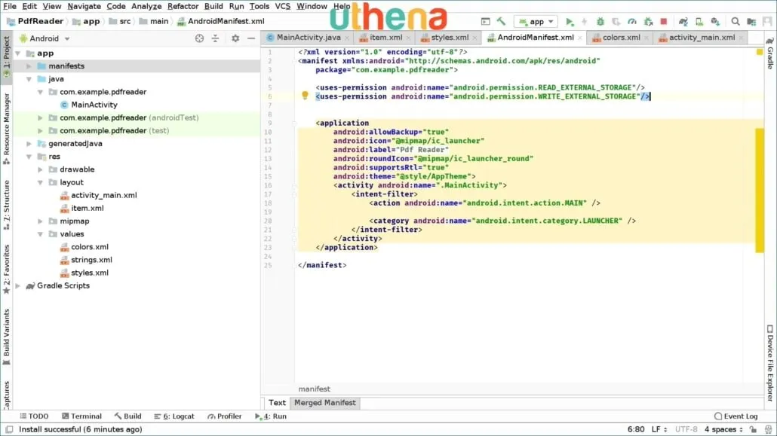Open Project Structure folder icon
This screenshot has width=777, height=436.
pyautogui.click(x=751, y=21)
